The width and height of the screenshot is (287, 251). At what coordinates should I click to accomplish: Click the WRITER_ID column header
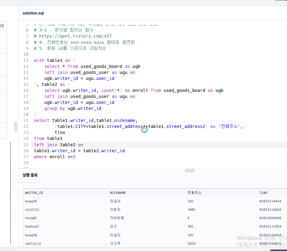point(34,193)
